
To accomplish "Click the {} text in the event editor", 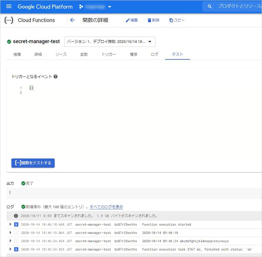I will pos(31,88).
